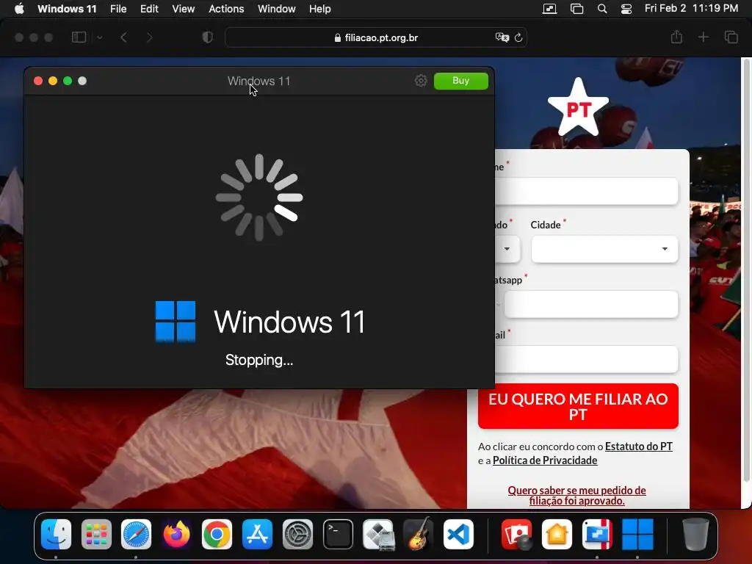
Task: Open the File menu
Action: click(x=118, y=9)
